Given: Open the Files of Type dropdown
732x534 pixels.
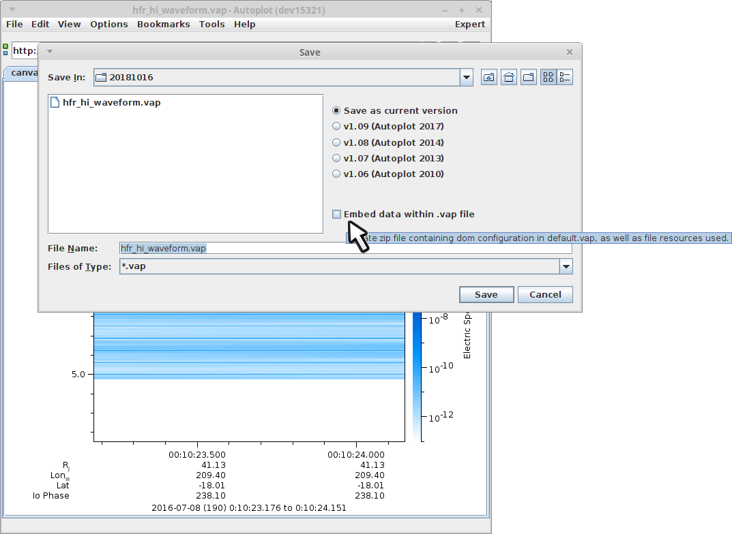Looking at the screenshot, I should [566, 266].
